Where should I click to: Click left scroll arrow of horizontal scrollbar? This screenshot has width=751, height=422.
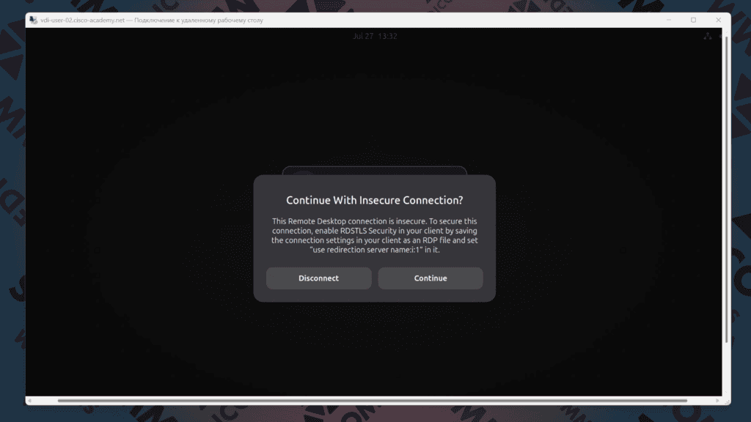pyautogui.click(x=29, y=401)
